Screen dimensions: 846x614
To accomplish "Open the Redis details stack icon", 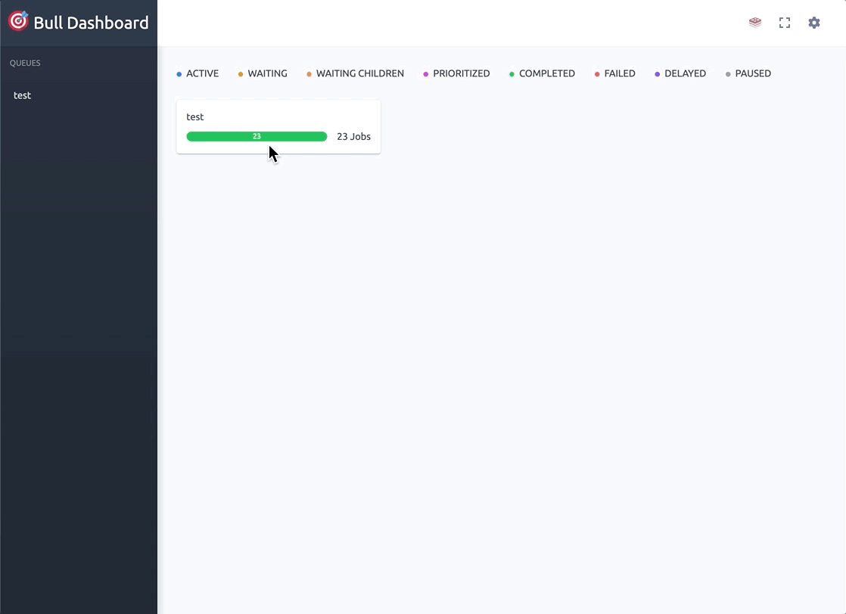I will (755, 23).
